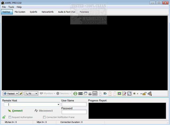Image resolution: width=170 pixels, height=125 pixels.
Task: Open the Tools menu
Action: pyautogui.click(x=11, y=7)
